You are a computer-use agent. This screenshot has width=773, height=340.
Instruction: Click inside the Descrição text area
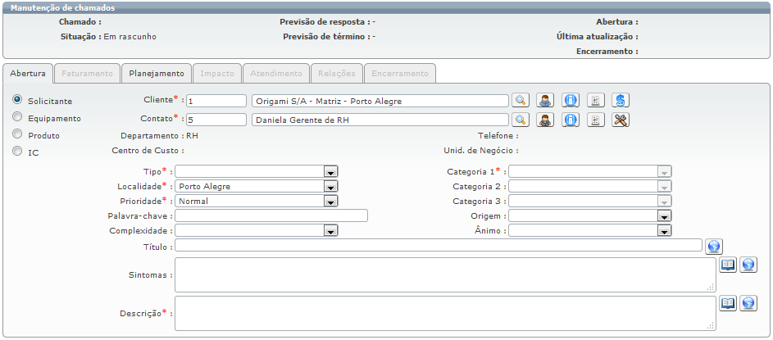tap(444, 313)
